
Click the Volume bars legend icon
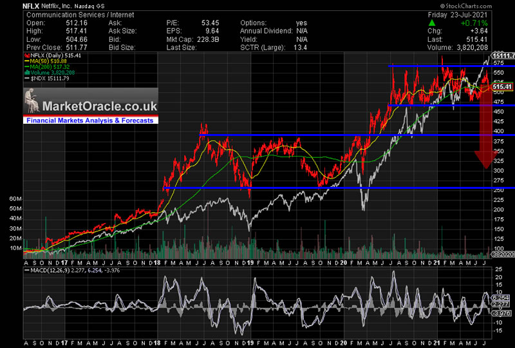[x=27, y=73]
